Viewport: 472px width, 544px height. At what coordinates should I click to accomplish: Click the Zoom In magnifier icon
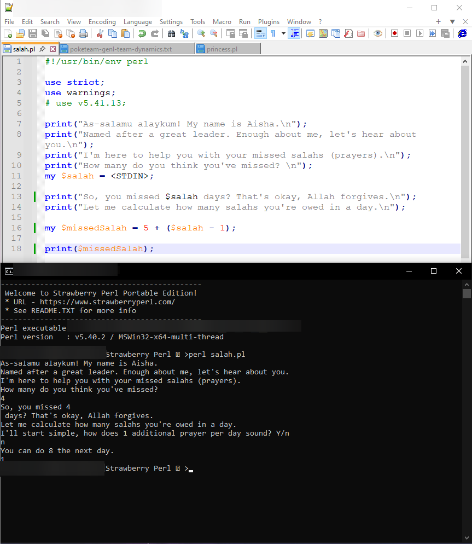pos(201,33)
